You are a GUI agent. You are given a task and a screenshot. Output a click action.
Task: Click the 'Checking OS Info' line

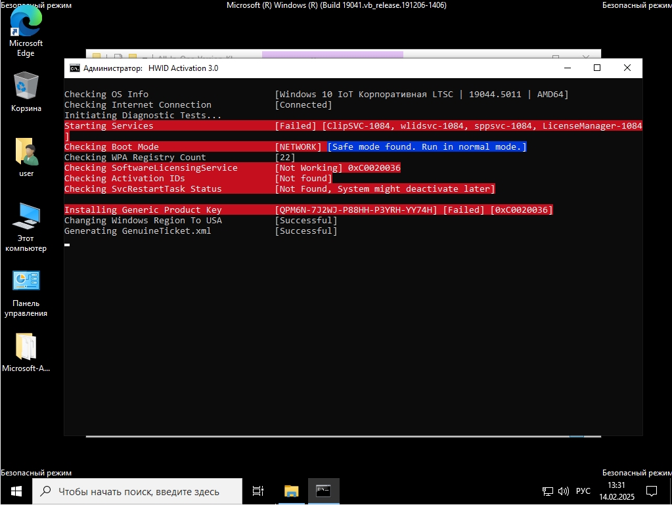coord(316,94)
